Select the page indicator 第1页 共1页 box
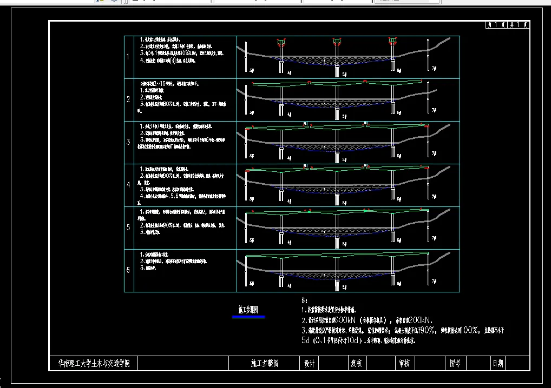 click(x=507, y=24)
